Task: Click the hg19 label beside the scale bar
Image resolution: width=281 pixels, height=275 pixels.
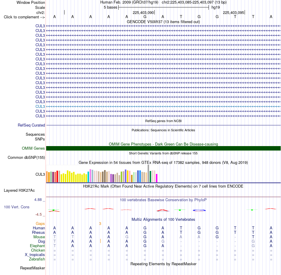Action: [216, 7]
